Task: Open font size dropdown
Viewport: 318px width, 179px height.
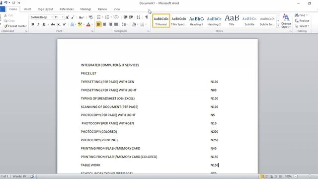Action: [x=63, y=17]
